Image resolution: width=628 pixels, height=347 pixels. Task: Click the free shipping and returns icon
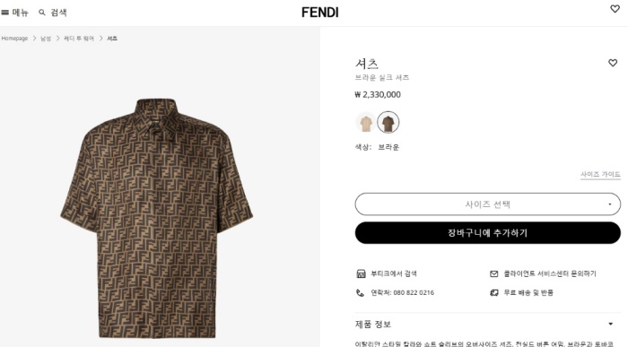[493, 293]
